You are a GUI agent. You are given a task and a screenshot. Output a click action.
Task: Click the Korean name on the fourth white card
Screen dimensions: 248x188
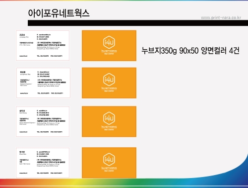click(22, 152)
